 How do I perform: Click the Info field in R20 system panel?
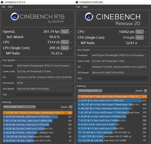(119, 78)
